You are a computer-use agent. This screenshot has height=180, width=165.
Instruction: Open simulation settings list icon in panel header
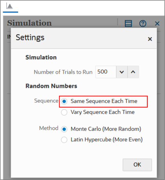tap(128, 24)
